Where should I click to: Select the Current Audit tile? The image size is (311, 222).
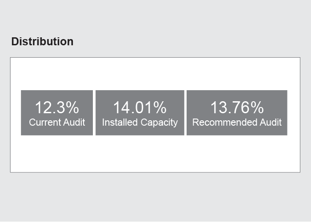pos(57,113)
